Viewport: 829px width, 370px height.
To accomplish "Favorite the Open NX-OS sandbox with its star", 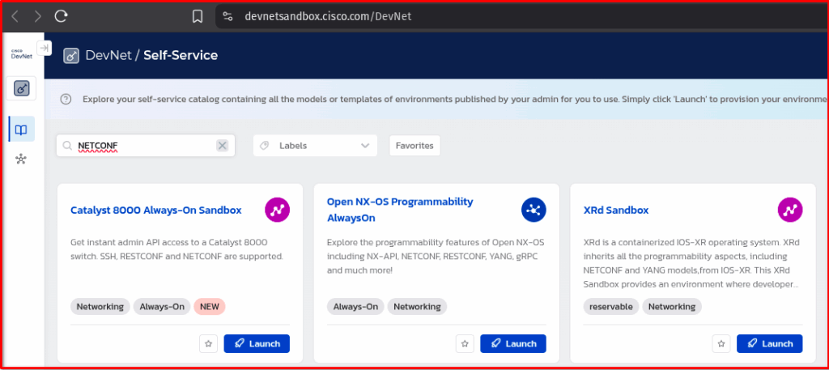I will [465, 343].
